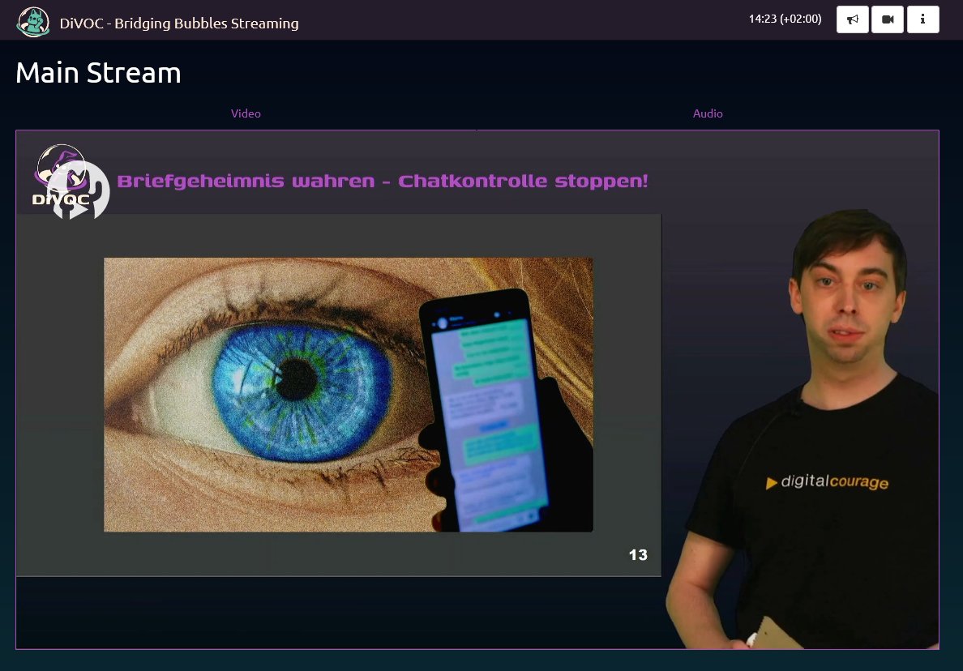Viewport: 963px width, 671px height.
Task: Click the digitalcourage arrow logo on the shirt
Action: click(x=771, y=482)
